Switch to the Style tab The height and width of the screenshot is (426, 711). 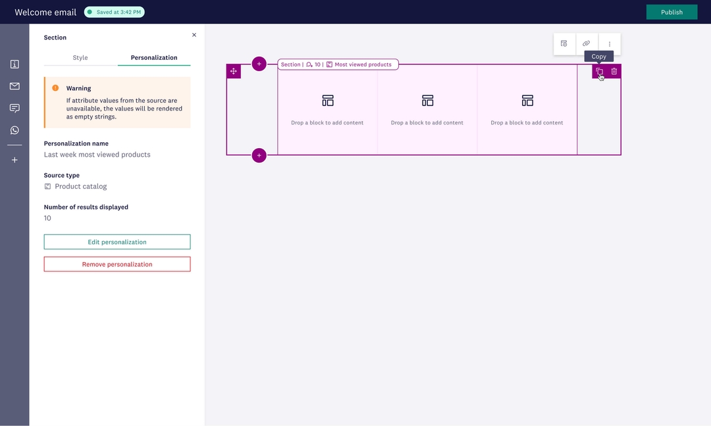[x=80, y=57]
